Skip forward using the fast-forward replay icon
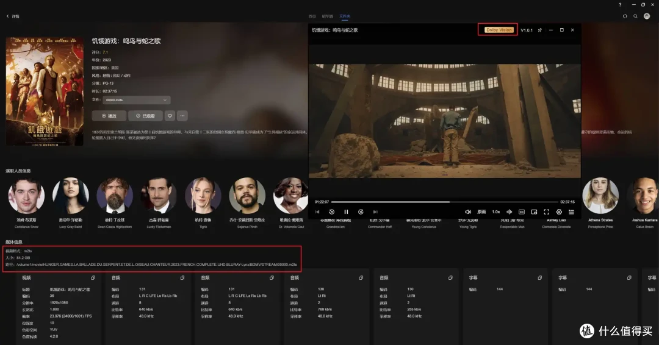This screenshot has height=345, width=659. 361,212
